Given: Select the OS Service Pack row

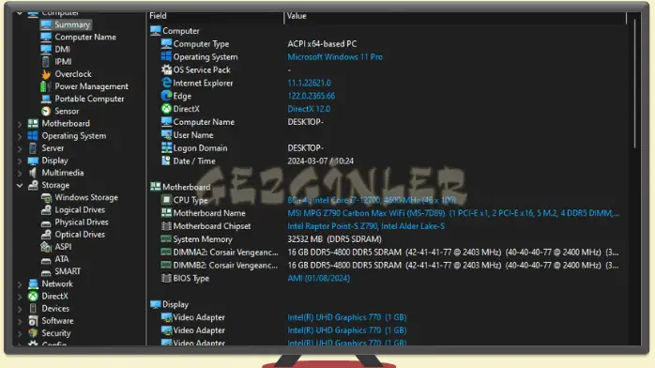Looking at the screenshot, I should [x=388, y=69].
